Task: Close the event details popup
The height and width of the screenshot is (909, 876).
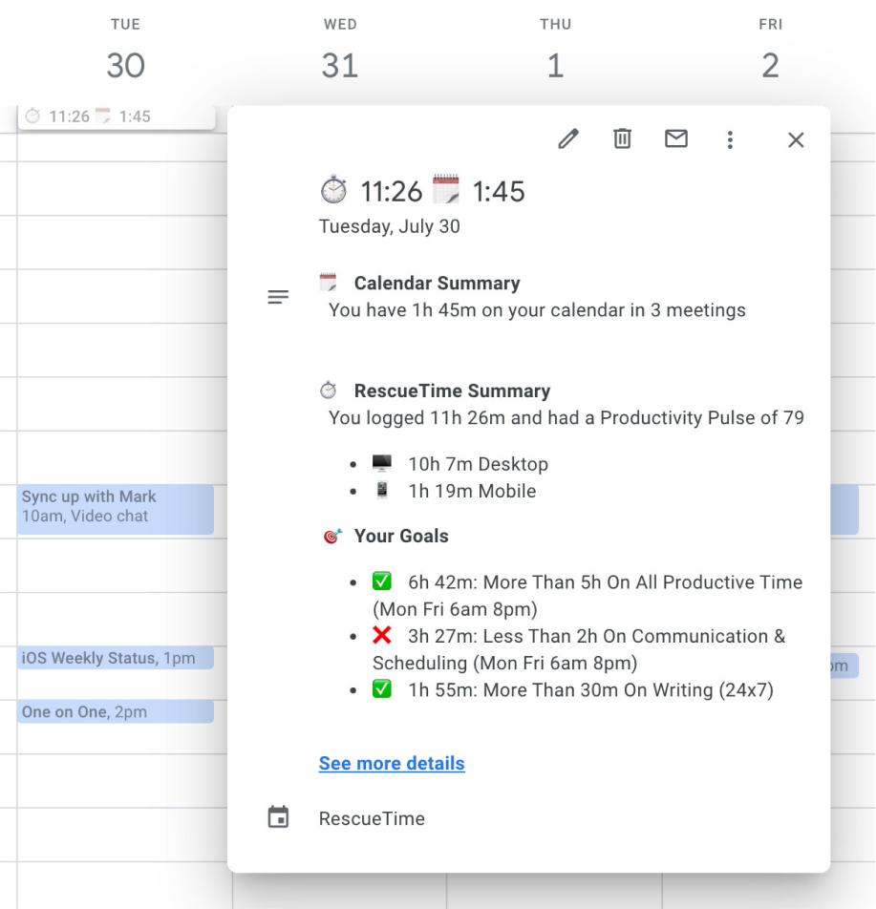Action: pyautogui.click(x=796, y=139)
